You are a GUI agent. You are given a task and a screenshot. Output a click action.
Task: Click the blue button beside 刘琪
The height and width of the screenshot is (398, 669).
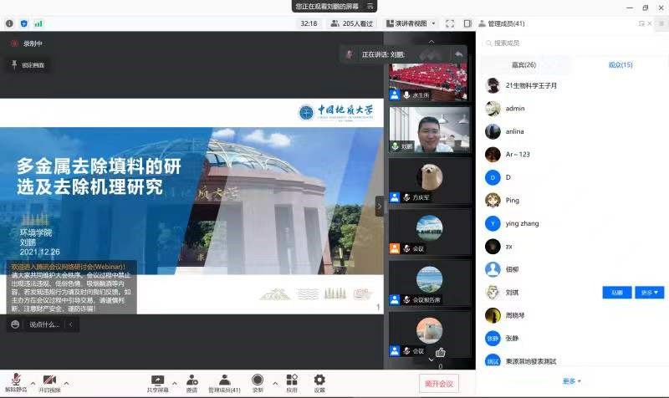[617, 293]
